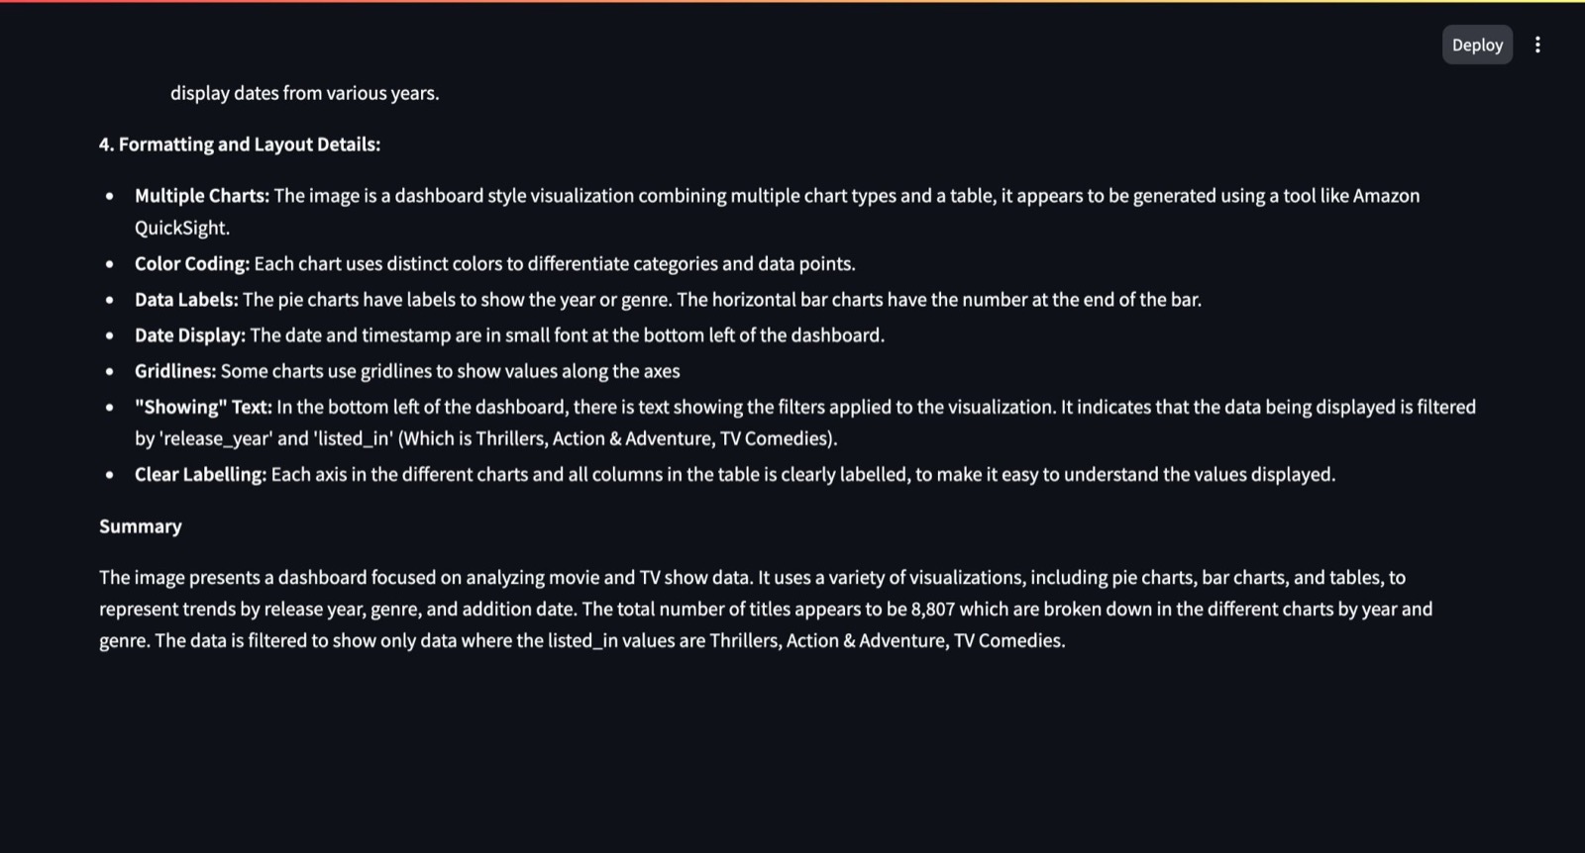Image resolution: width=1585 pixels, height=853 pixels.
Task: Click the summary's last line starting 'genre. The data'
Action: click(582, 641)
